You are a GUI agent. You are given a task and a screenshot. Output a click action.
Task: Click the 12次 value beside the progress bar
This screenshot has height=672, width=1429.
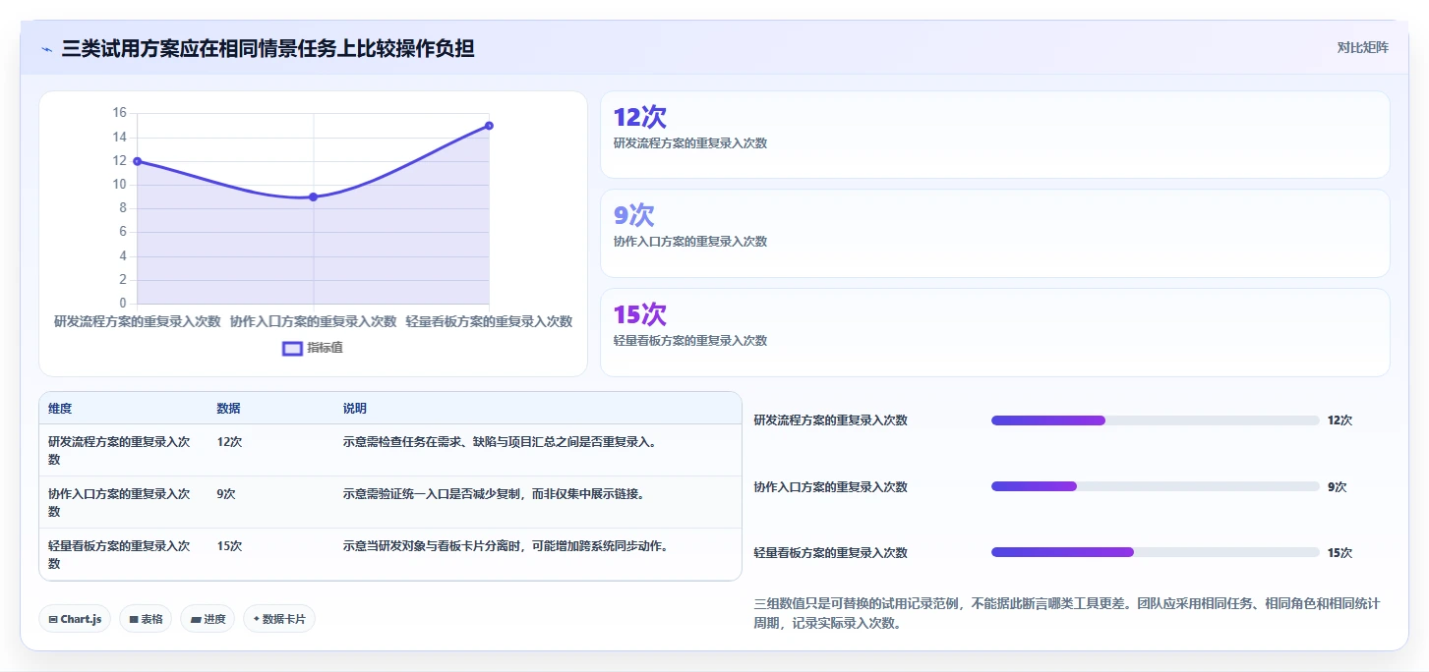click(x=1340, y=420)
